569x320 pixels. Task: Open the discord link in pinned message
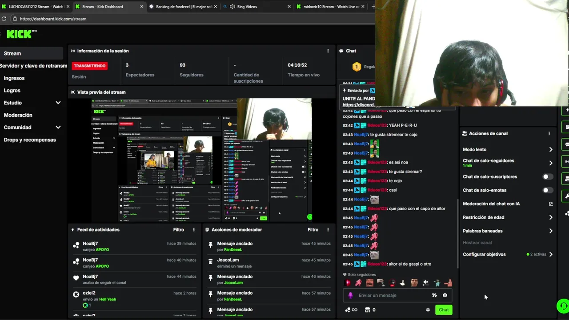359,105
